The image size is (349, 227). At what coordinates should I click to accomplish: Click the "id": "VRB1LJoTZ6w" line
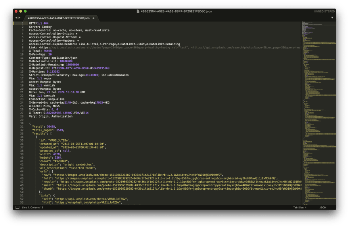pos(55,140)
